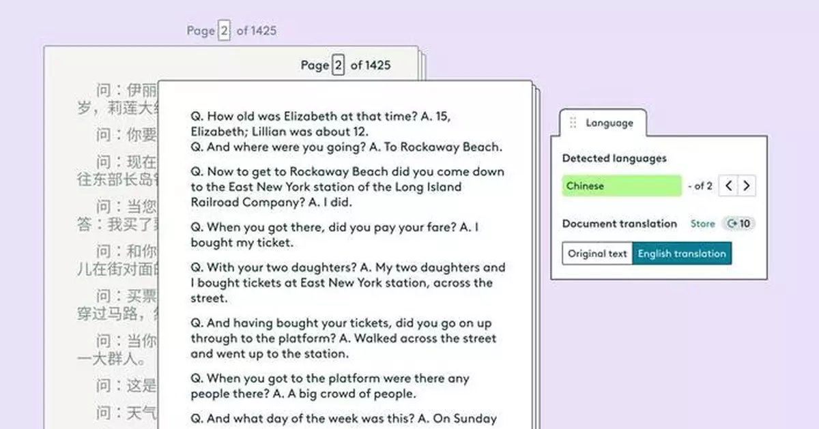Click page number field on translated document
Viewport: 819px width, 429px height.
[x=338, y=65]
